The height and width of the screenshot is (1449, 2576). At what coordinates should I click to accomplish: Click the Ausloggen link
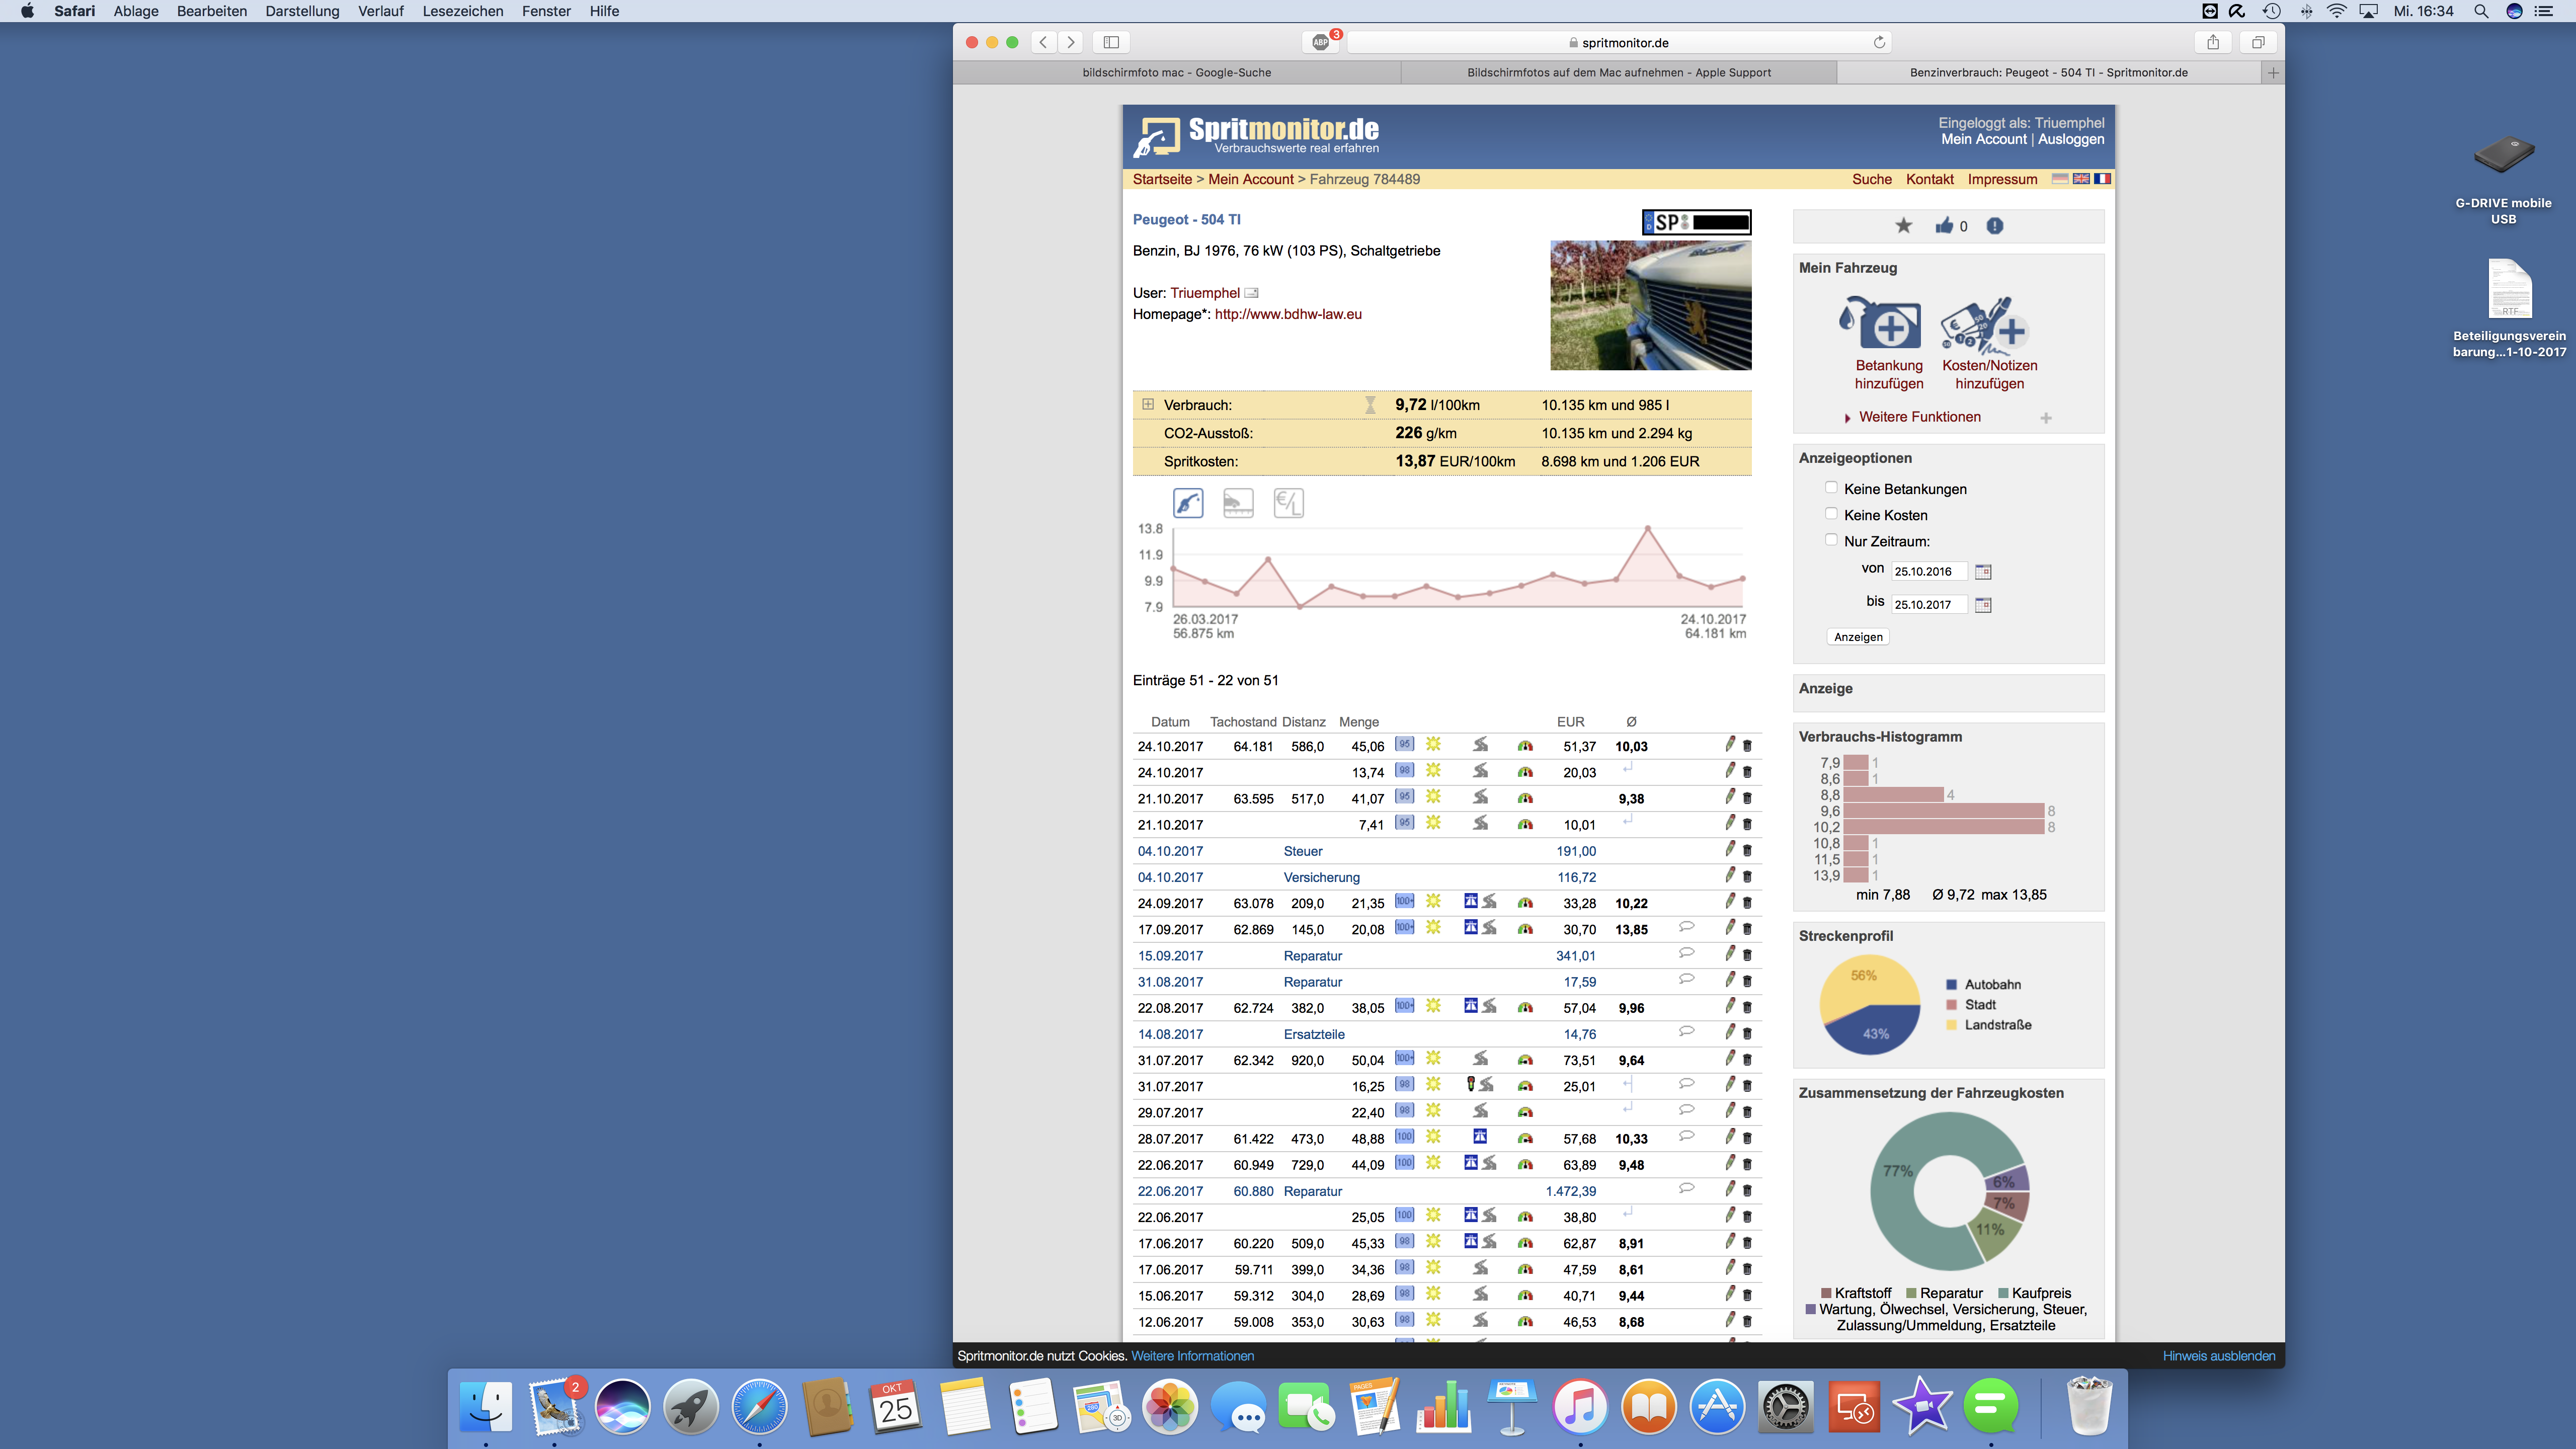[x=2071, y=140]
